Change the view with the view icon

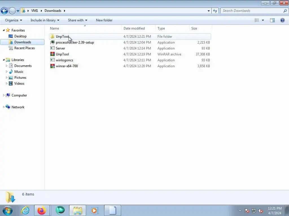tap(257, 20)
